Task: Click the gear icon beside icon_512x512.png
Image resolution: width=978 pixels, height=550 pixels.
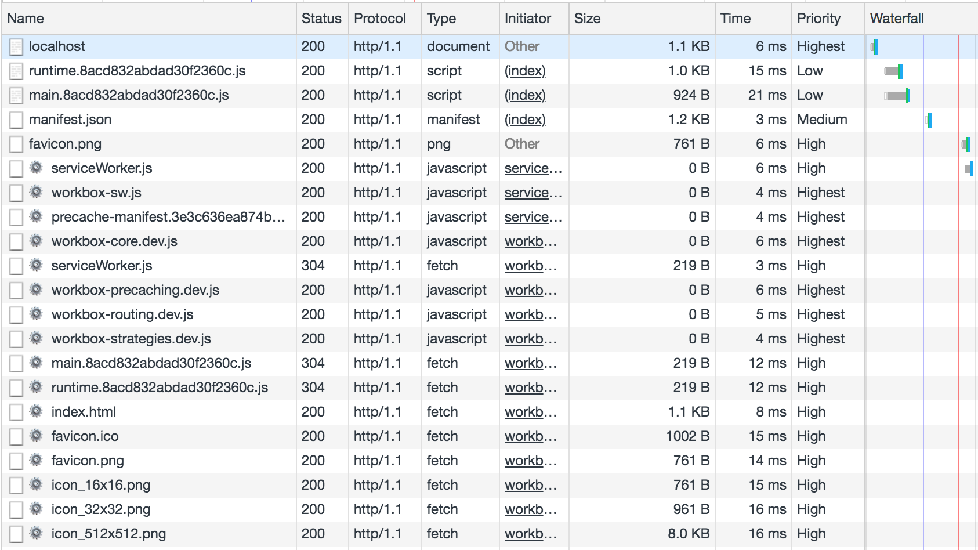Action: coord(36,533)
